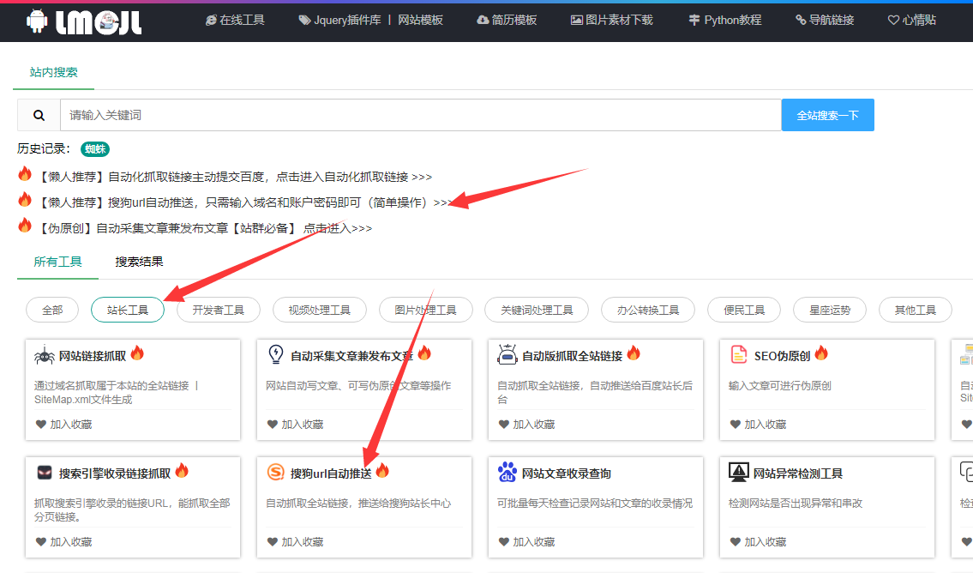
Task: Click Baidu paw icon of 网站文章收录查询
Action: coord(507,472)
